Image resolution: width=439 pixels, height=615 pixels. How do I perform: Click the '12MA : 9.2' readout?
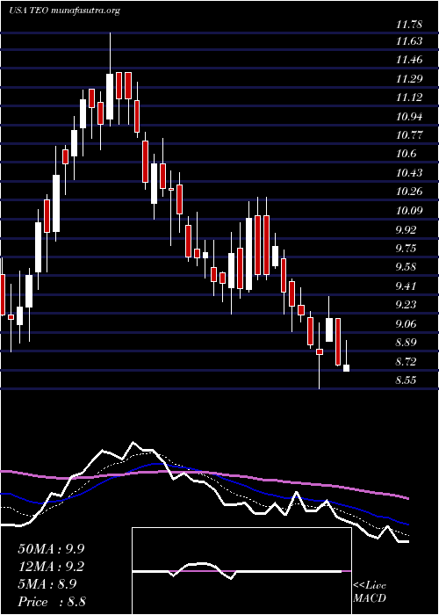click(x=51, y=567)
